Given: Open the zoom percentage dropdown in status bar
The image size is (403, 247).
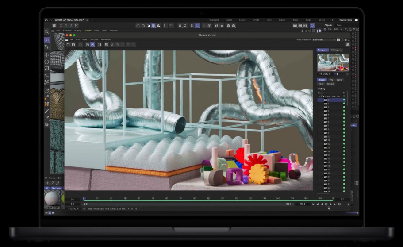Looking at the screenshot, I should pos(84,208).
